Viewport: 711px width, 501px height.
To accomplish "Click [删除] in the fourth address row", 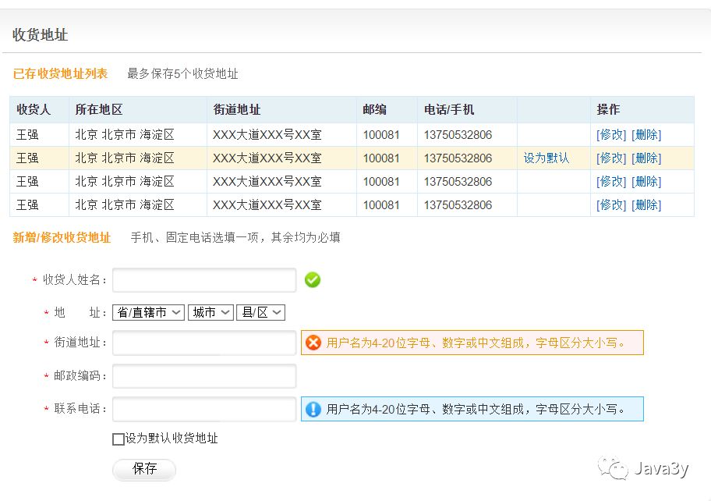I will tap(646, 205).
